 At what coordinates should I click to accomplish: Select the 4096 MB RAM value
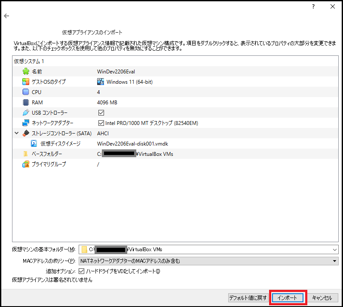[107, 103]
